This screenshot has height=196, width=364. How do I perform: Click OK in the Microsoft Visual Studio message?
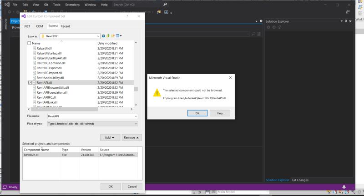[197, 113]
